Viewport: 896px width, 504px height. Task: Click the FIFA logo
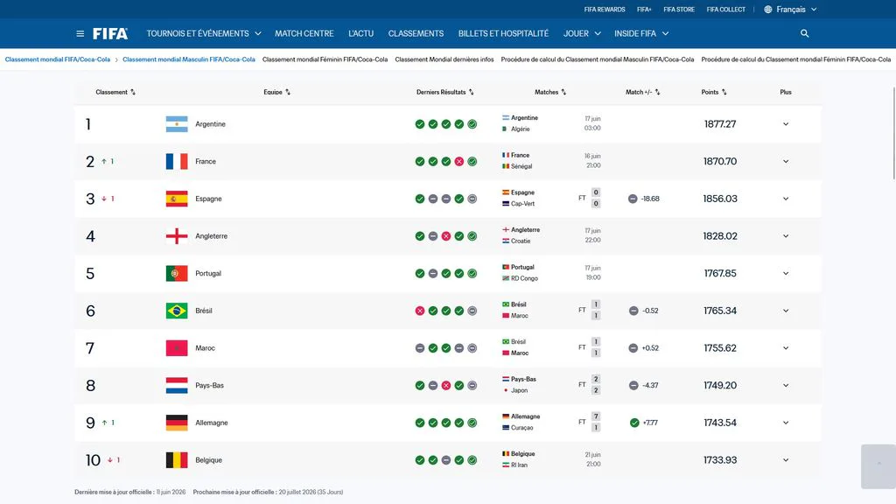pos(110,34)
